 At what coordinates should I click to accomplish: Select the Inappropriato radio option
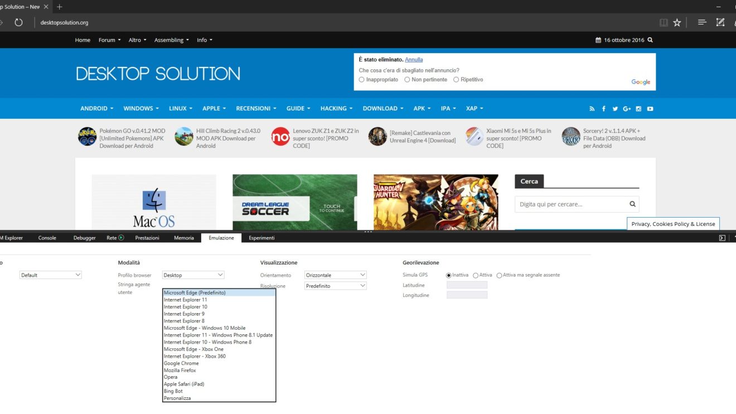[x=362, y=80]
